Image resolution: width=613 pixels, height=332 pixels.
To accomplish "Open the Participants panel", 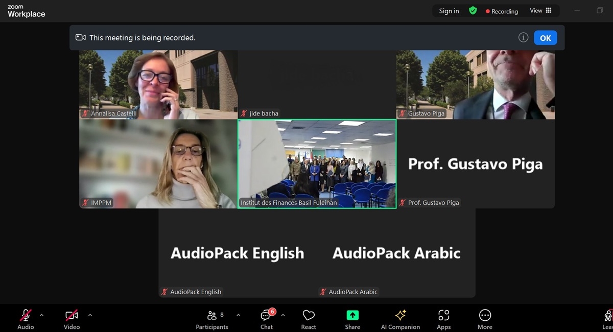I will (212, 319).
